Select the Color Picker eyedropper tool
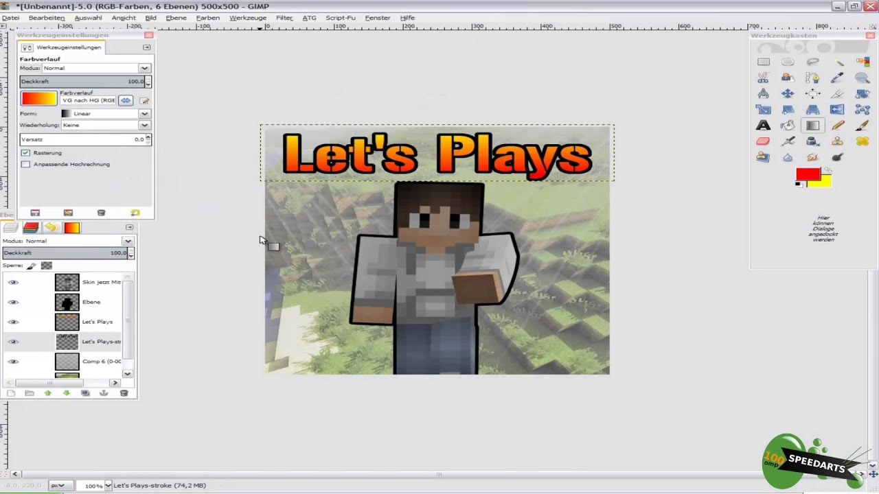Viewport: 879px width, 494px height. click(838, 78)
